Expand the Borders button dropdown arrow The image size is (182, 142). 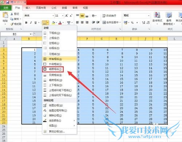[48, 23]
